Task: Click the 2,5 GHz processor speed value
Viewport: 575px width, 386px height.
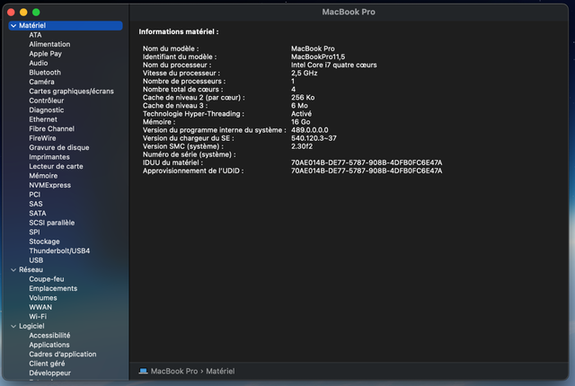Action: tap(305, 74)
